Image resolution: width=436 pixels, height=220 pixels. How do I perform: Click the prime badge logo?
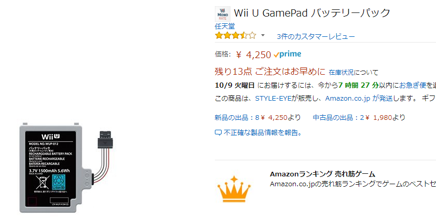click(287, 54)
